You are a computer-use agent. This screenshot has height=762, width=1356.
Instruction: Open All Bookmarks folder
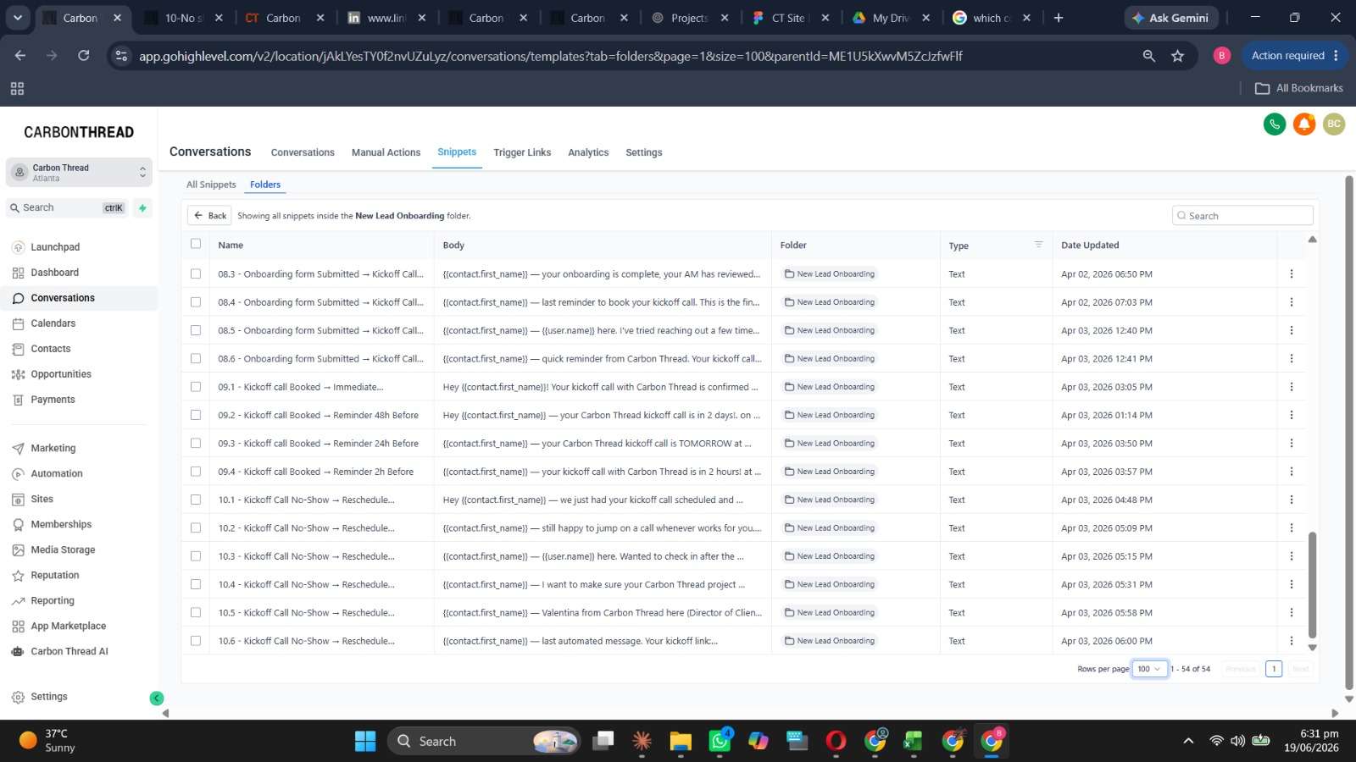(1299, 88)
